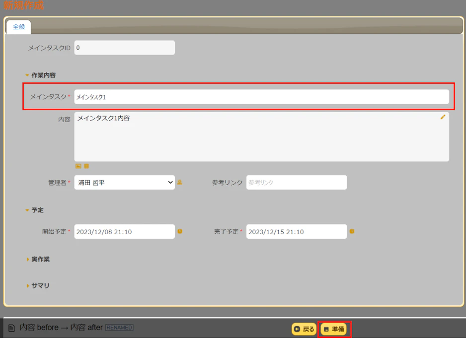
Task: Click the 参考リンク input field
Action: [297, 182]
